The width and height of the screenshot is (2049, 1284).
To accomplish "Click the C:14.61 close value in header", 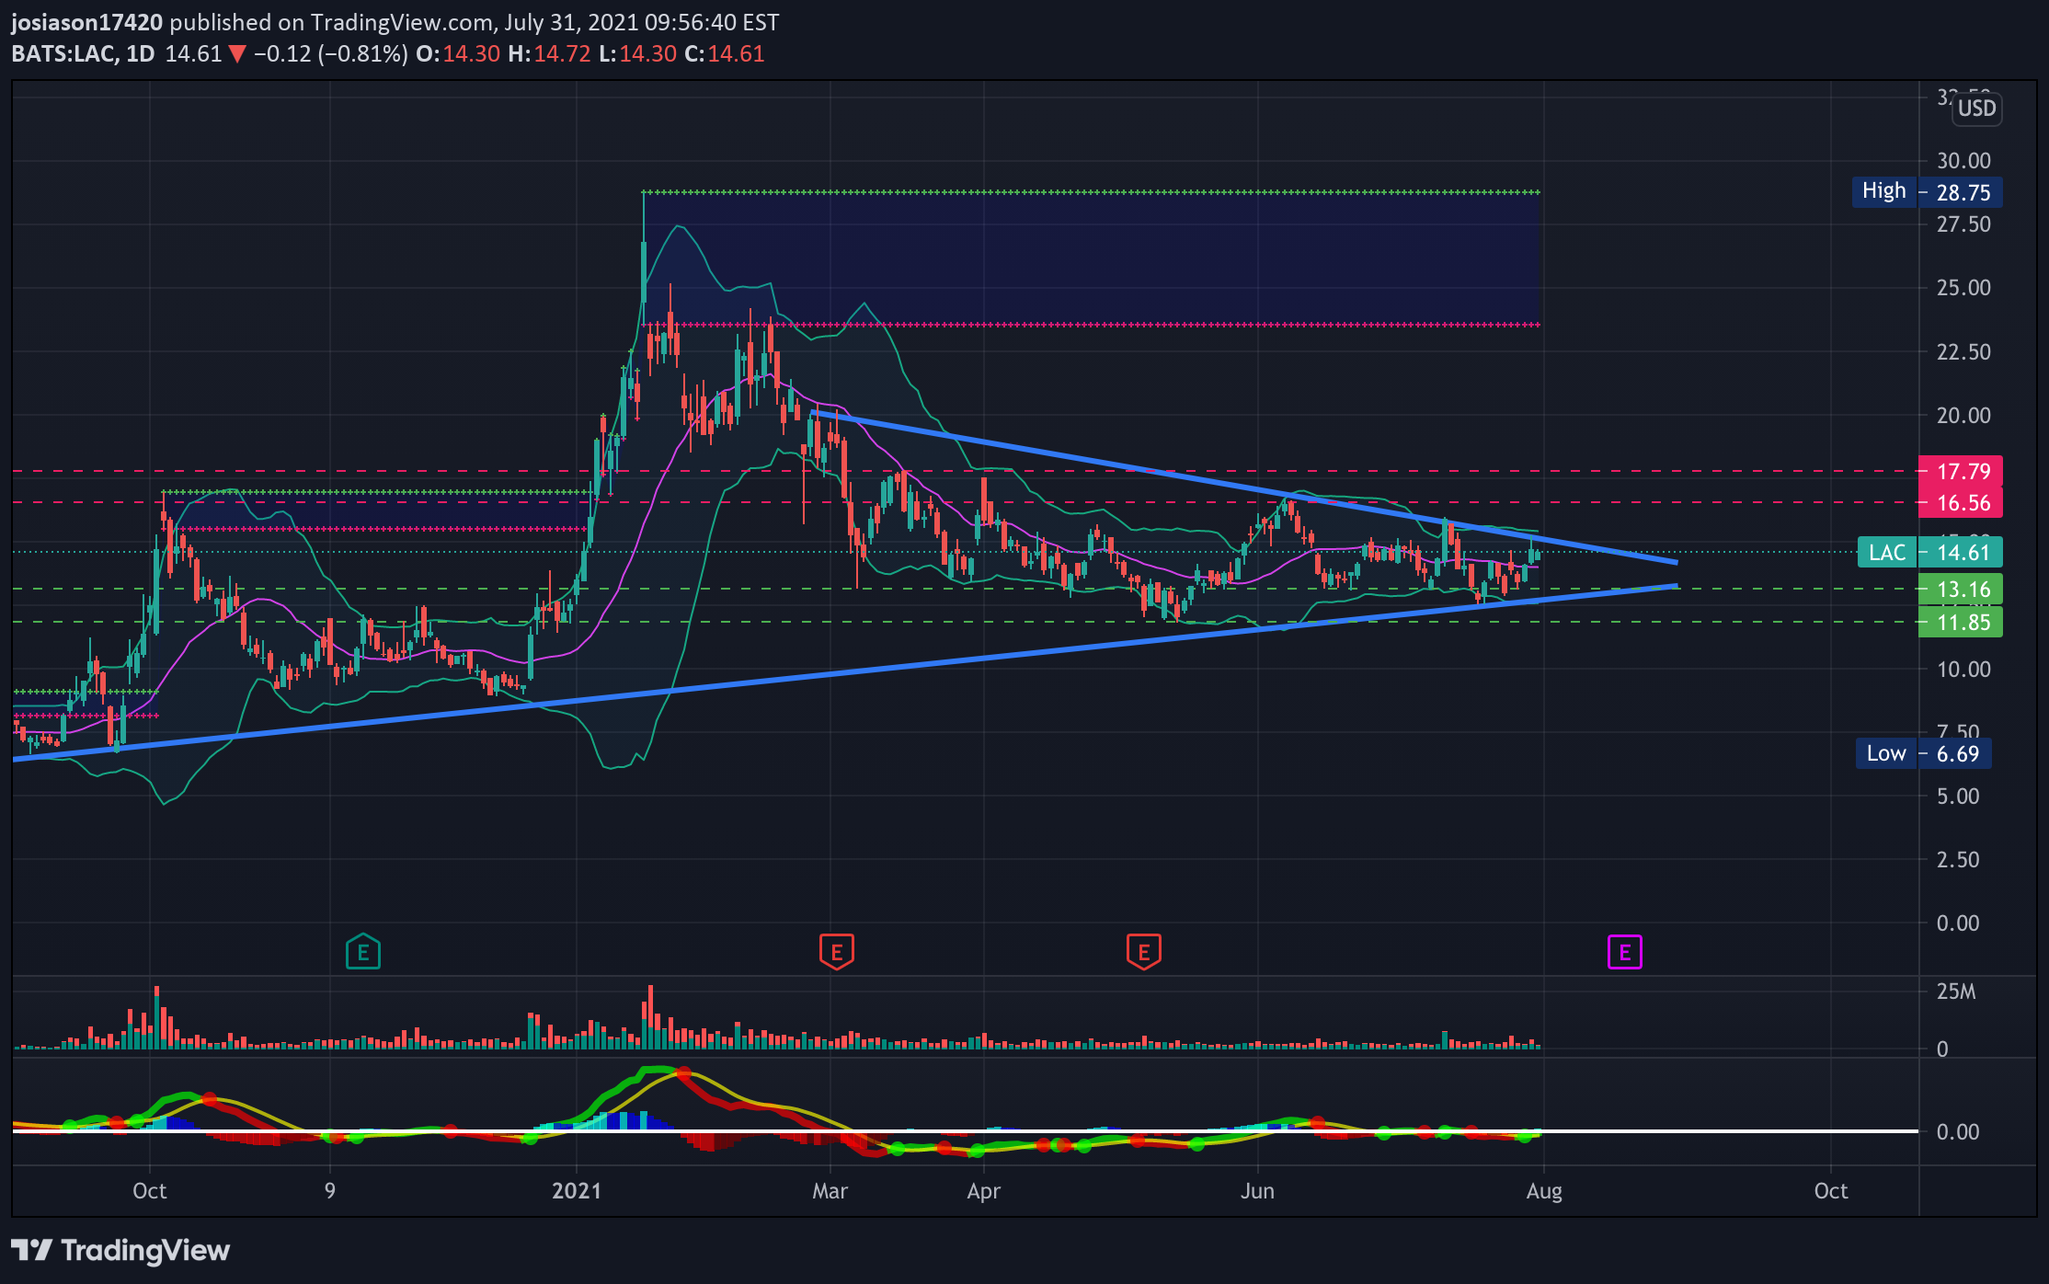I will tap(724, 53).
